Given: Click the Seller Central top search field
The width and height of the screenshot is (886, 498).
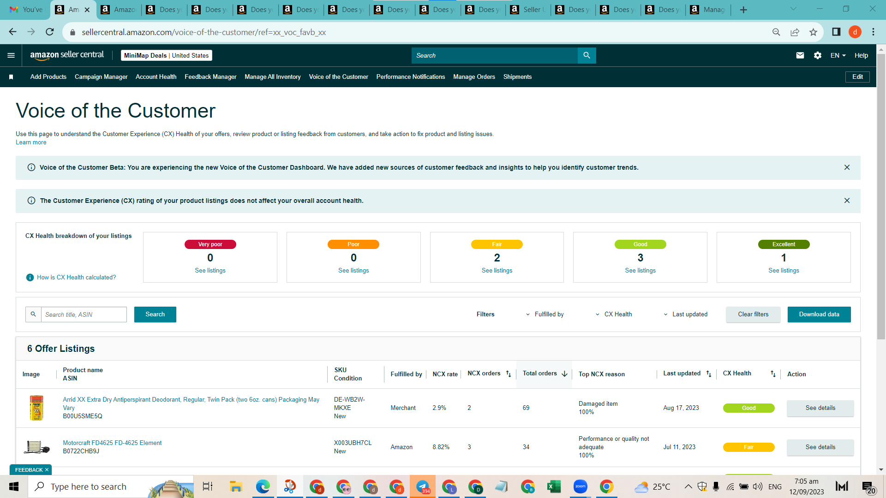Looking at the screenshot, I should coord(495,55).
